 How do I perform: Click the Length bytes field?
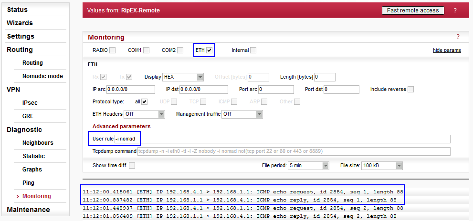tap(325, 77)
